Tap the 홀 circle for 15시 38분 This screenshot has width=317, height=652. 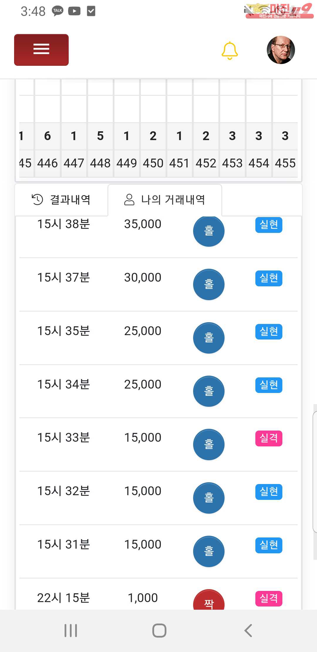click(x=209, y=231)
